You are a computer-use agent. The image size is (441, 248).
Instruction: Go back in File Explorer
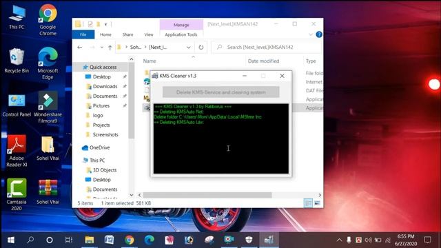(x=80, y=48)
